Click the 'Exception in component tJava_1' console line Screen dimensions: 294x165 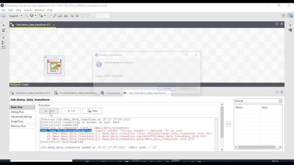(85, 128)
